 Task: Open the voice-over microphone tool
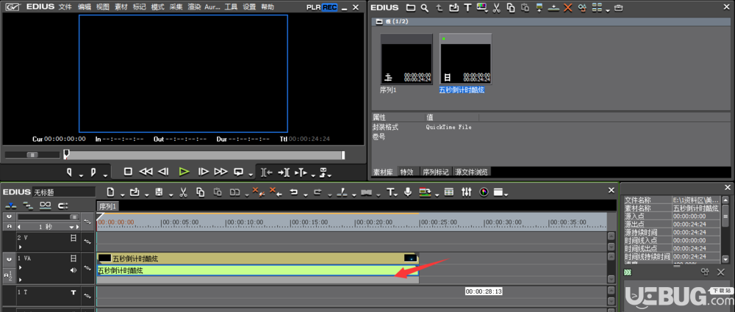[408, 192]
